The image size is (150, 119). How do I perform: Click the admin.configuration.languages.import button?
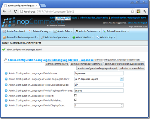pyautogui.click(x=97, y=68)
